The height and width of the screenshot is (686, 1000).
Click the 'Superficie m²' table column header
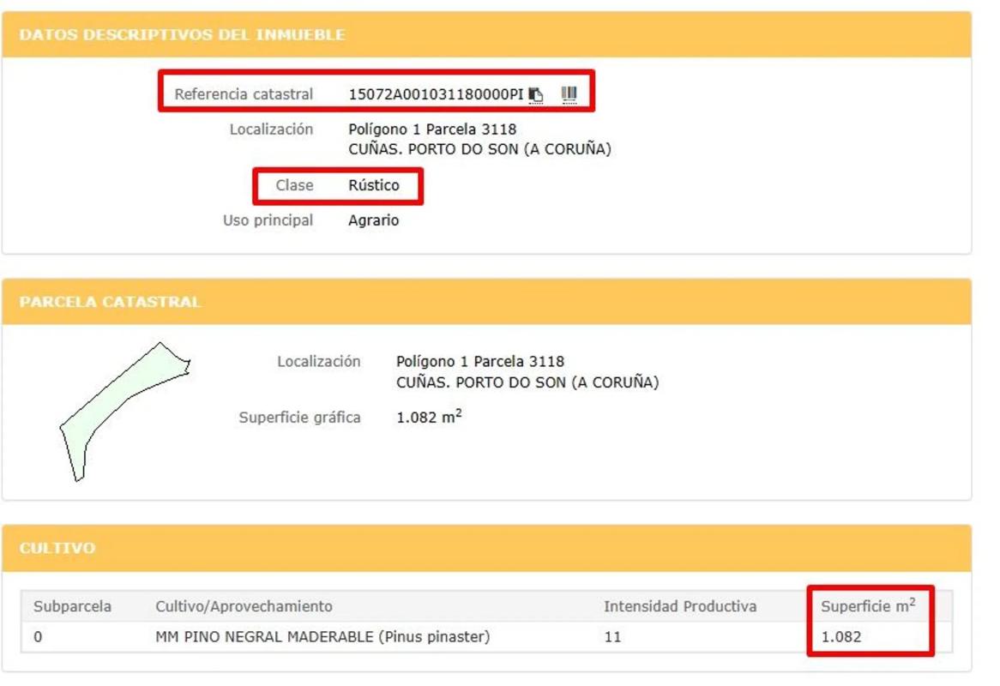pyautogui.click(x=867, y=606)
